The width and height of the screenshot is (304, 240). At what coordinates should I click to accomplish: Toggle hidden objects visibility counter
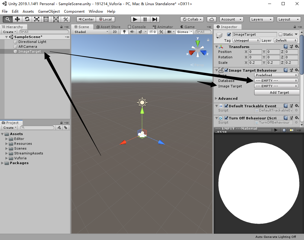[x=152, y=32]
